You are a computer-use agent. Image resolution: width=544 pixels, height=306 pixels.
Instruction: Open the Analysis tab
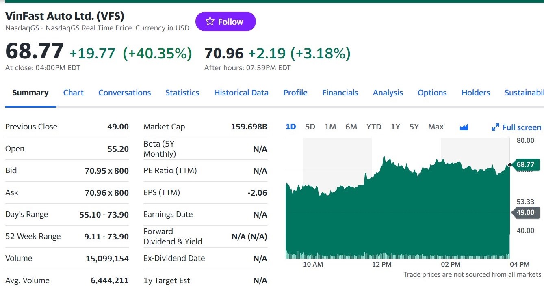tap(388, 93)
